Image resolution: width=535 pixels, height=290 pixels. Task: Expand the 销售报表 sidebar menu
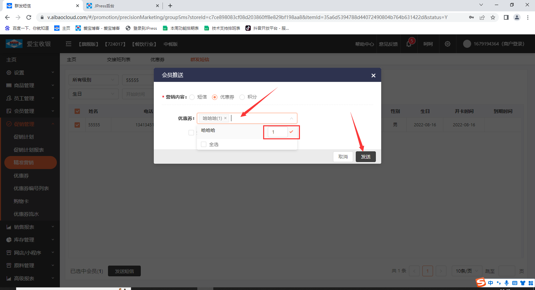click(x=30, y=227)
